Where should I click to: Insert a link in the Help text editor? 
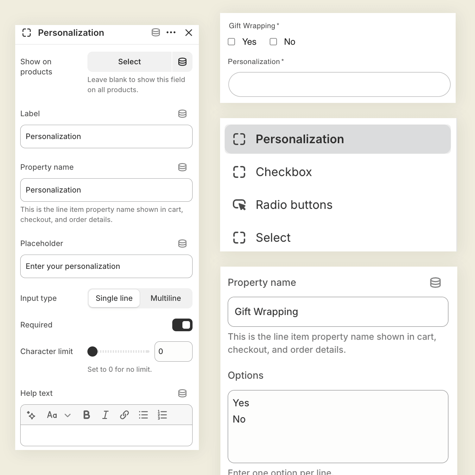click(124, 415)
